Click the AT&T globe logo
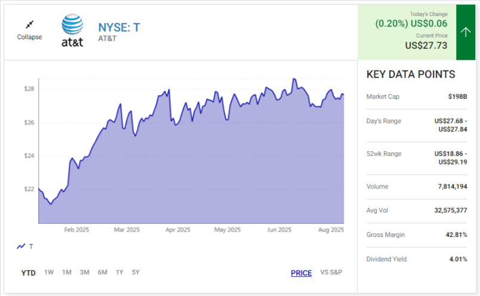 [x=72, y=25]
